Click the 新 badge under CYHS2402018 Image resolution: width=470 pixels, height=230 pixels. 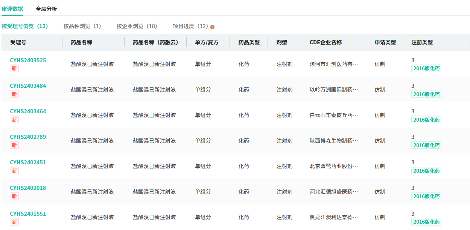coord(14,196)
